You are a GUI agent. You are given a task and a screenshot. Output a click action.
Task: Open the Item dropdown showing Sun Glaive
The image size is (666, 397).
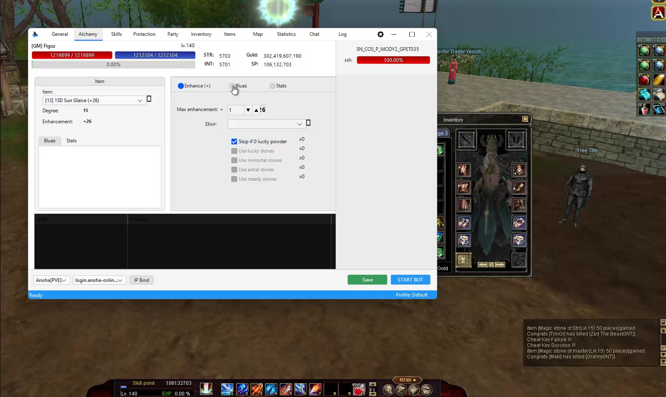pyautogui.click(x=94, y=100)
